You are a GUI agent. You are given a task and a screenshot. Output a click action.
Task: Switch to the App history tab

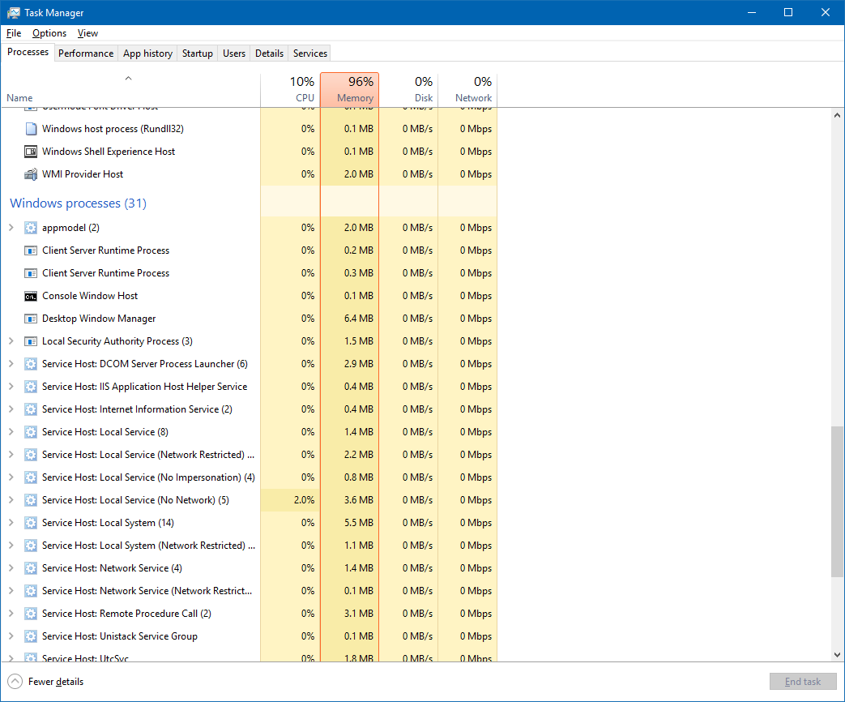click(147, 54)
